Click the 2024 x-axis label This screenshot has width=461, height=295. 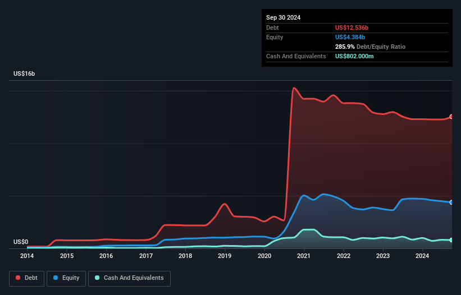[x=422, y=256]
